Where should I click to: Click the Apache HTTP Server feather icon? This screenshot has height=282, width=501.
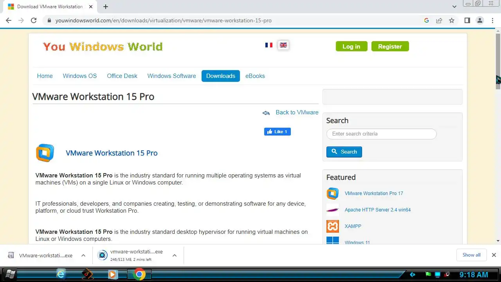333,210
